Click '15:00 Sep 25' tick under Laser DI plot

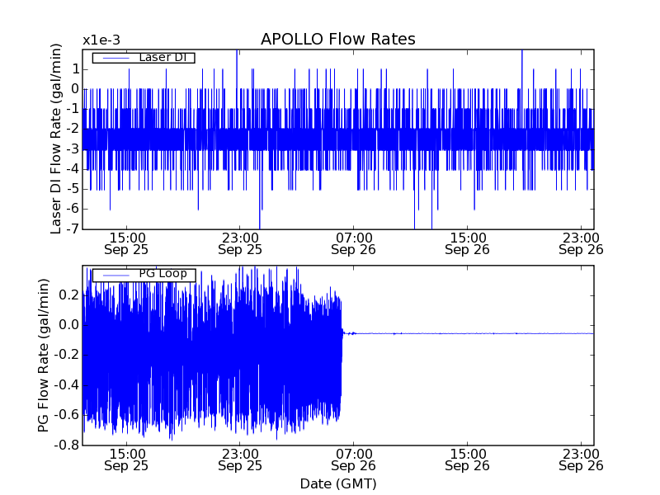coord(126,243)
